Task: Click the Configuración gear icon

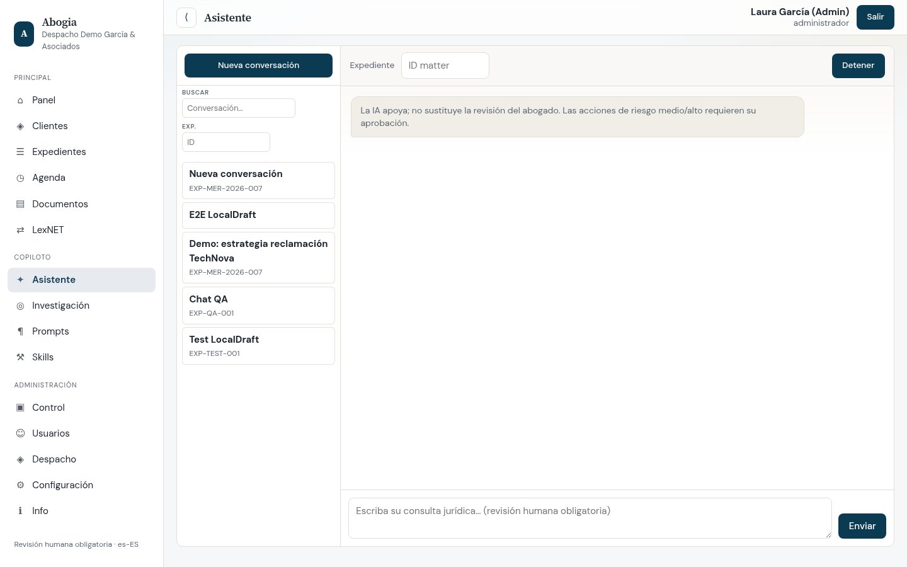Action: (20, 485)
